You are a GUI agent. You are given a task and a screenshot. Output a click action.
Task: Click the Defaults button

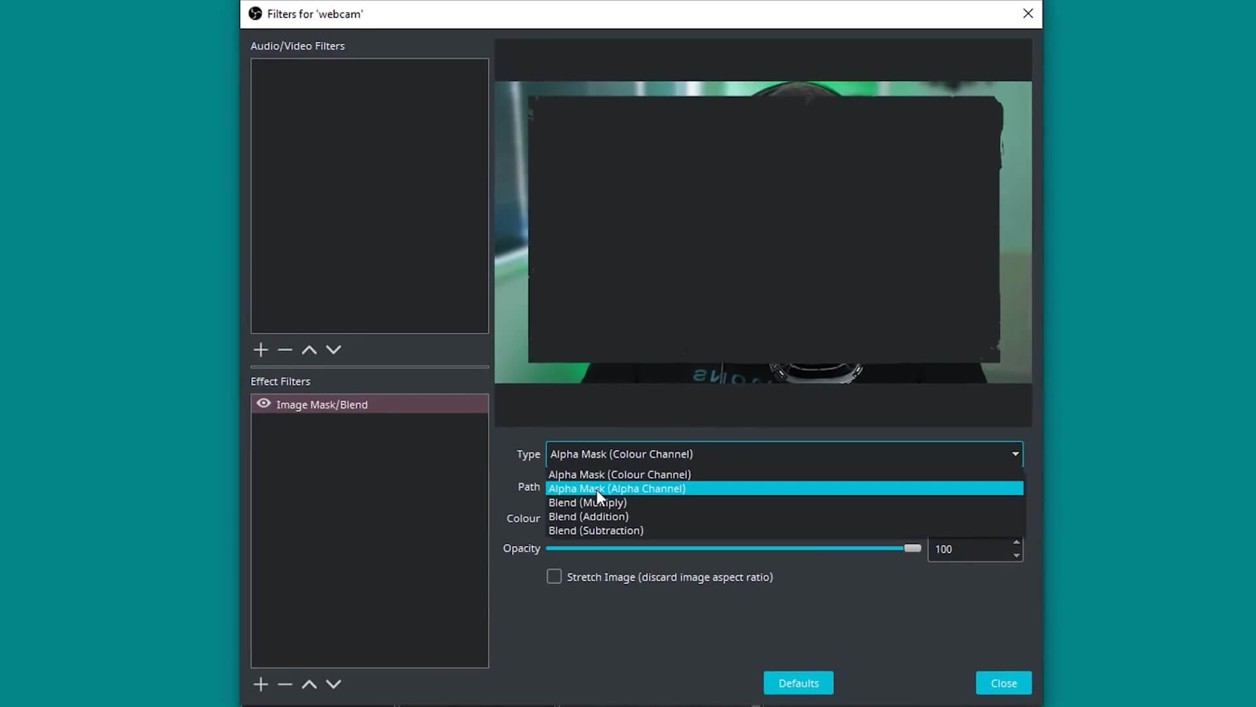point(798,683)
